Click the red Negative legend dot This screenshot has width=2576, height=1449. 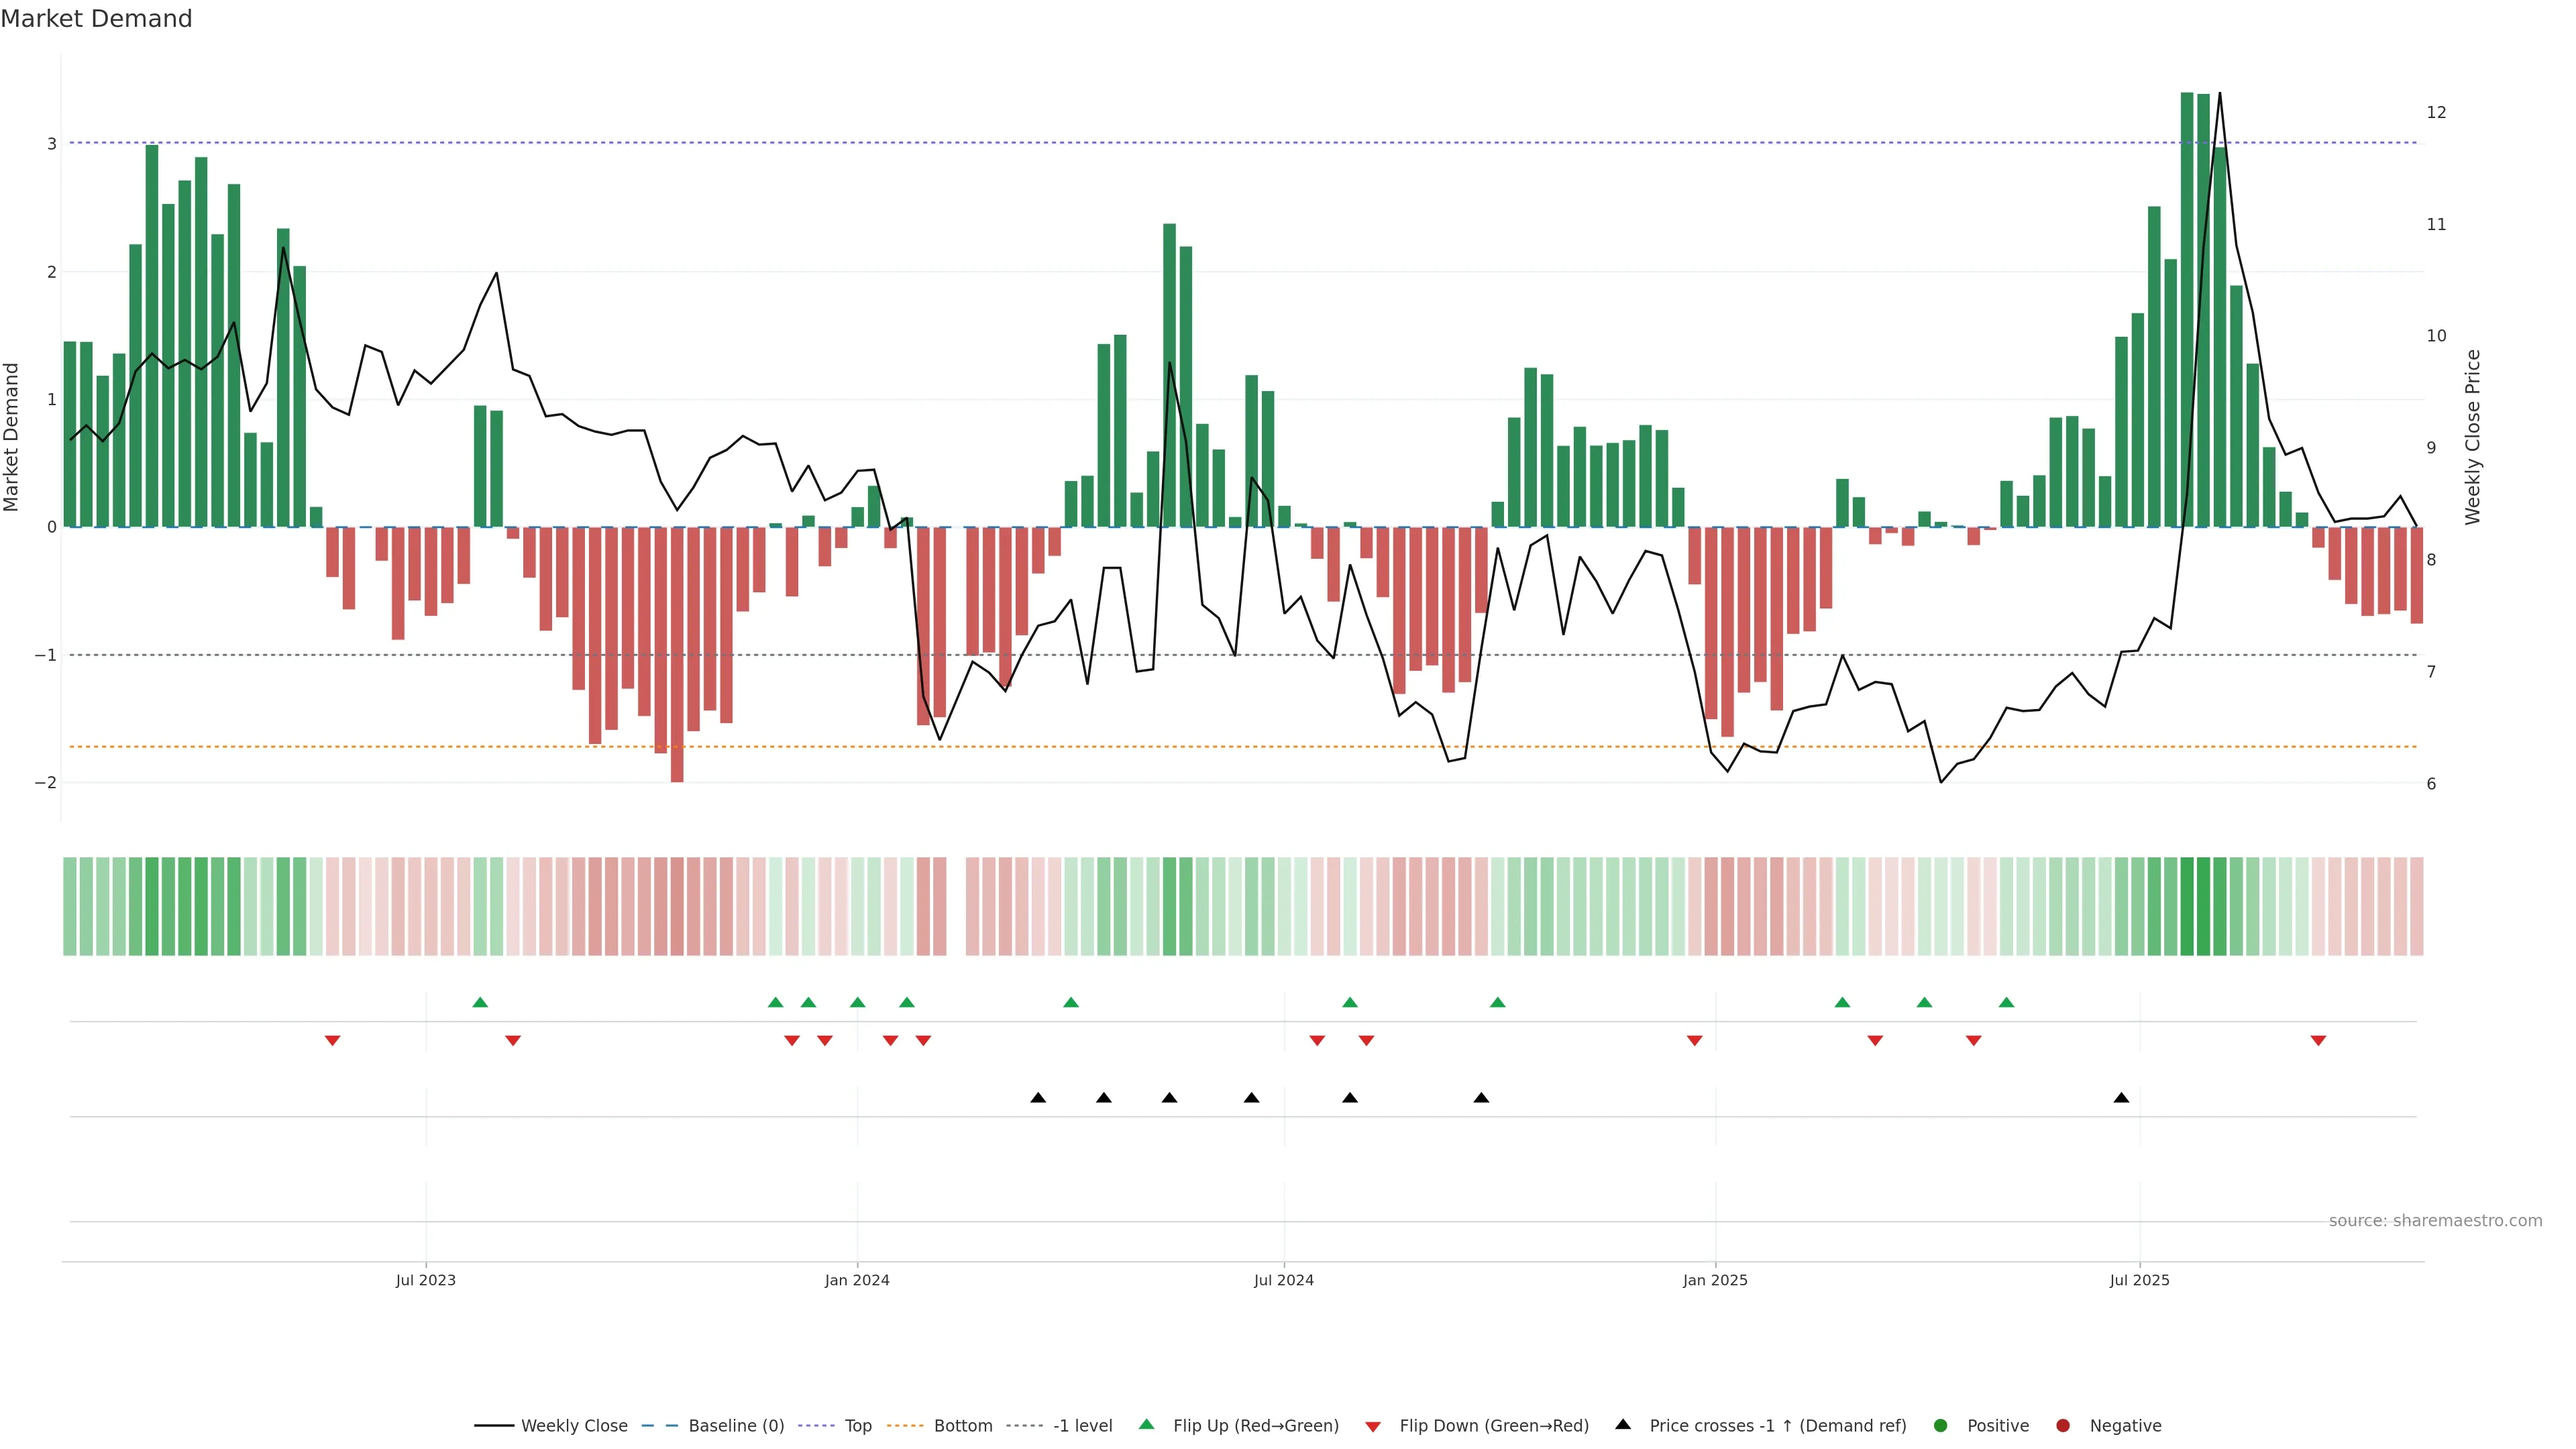(x=2063, y=1425)
